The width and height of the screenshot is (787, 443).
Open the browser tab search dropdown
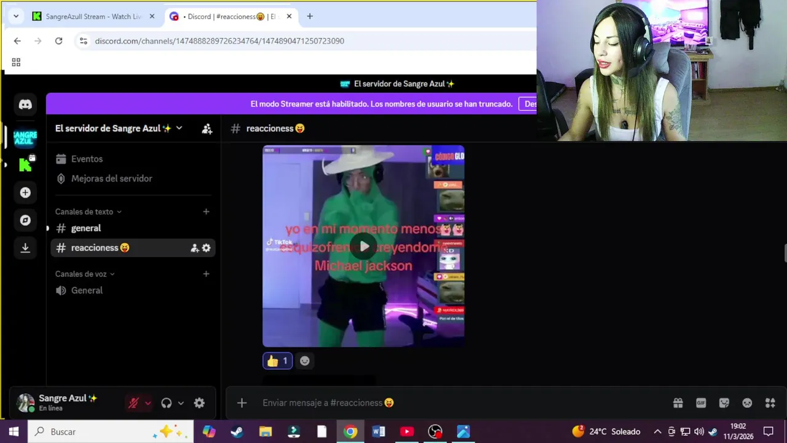[x=15, y=17]
